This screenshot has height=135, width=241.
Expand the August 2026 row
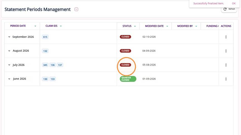point(9,51)
